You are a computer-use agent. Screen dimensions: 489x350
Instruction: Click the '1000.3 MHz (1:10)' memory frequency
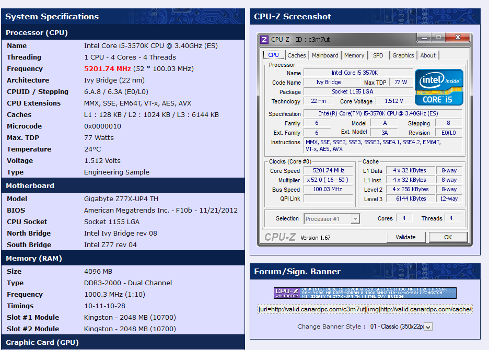pyautogui.click(x=114, y=295)
